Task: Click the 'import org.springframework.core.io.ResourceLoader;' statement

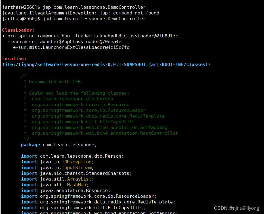Action: pyautogui.click(x=89, y=197)
